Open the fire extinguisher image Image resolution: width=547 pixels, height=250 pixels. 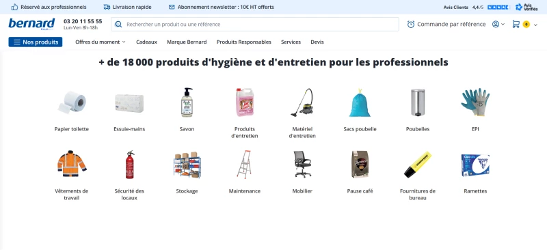tap(130, 165)
